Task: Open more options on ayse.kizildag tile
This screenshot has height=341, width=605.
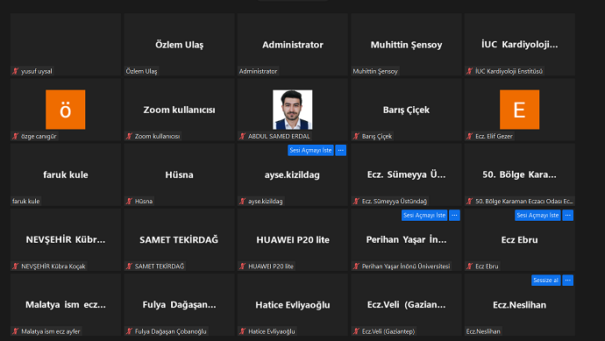Action: point(341,151)
